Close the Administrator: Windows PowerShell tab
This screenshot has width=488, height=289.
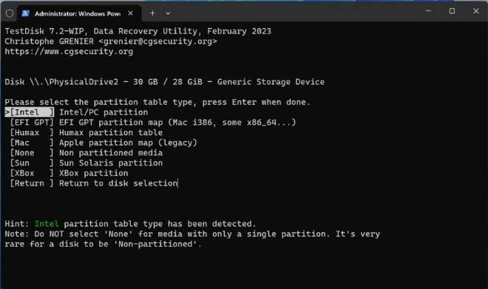click(x=130, y=13)
